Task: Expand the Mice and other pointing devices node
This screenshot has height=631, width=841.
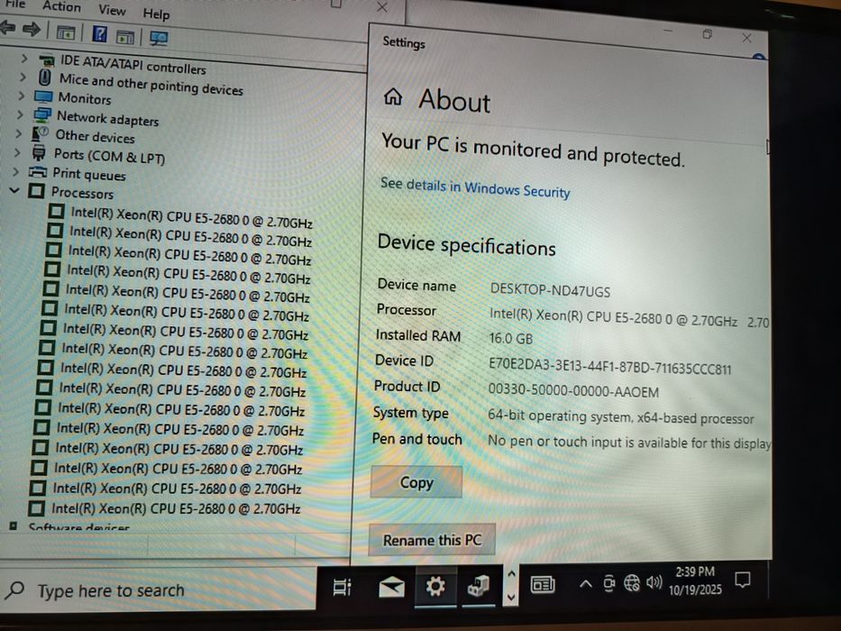Action: 23,78
